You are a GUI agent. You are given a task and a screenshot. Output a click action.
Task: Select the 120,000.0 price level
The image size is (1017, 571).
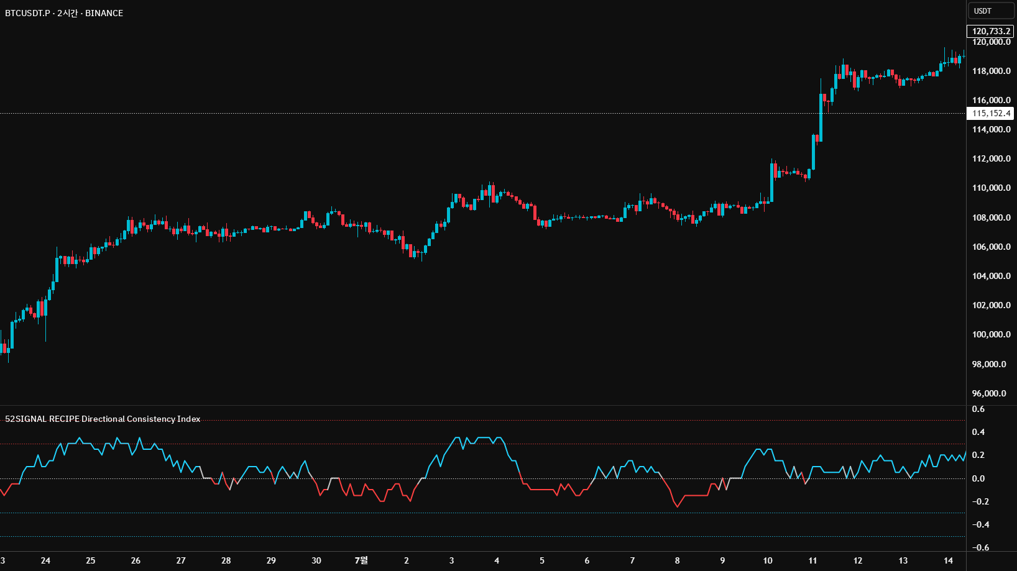click(x=992, y=42)
